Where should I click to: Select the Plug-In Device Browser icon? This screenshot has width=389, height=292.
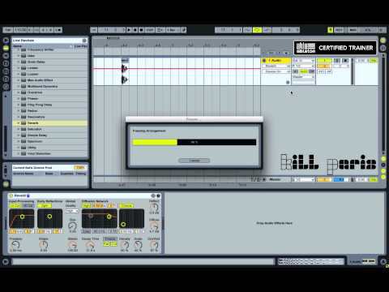pyautogui.click(x=6, y=56)
